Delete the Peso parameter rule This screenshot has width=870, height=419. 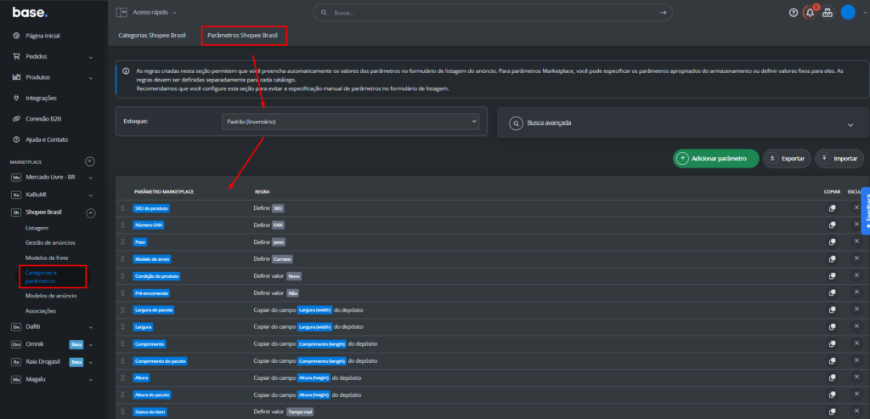coord(856,241)
